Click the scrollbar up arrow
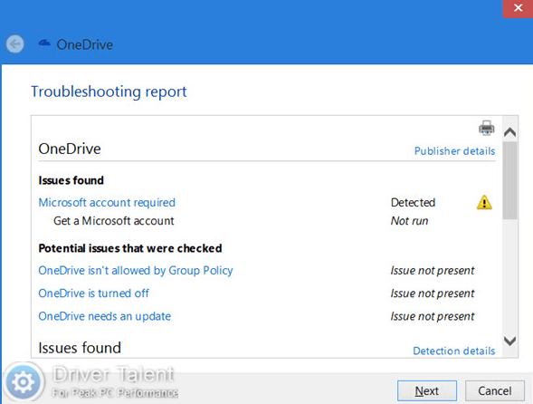Viewport: 533px width, 404px height. tap(509, 132)
